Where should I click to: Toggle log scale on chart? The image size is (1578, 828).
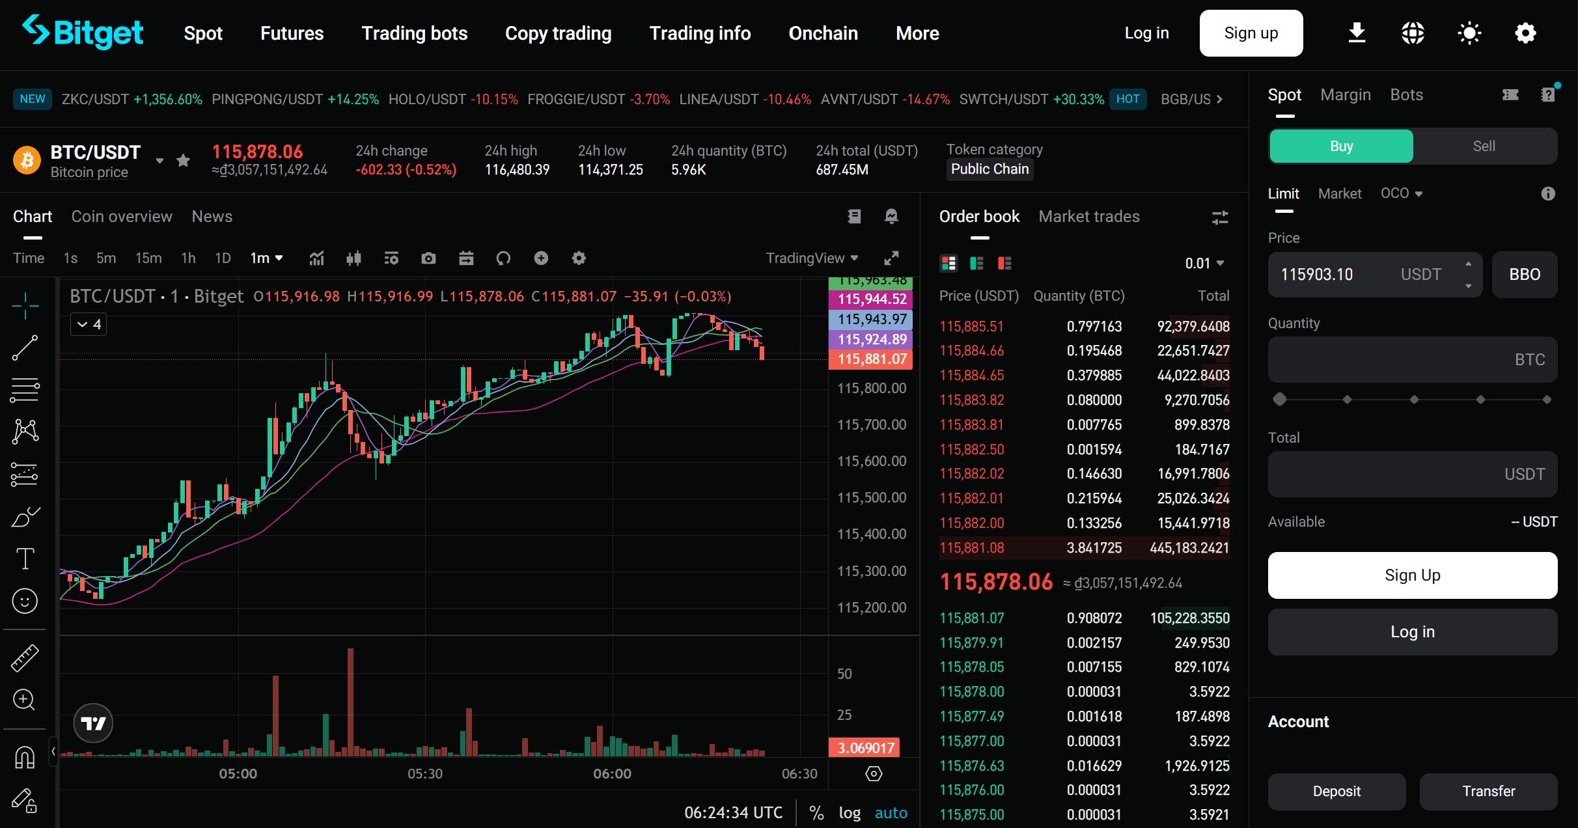coord(850,812)
